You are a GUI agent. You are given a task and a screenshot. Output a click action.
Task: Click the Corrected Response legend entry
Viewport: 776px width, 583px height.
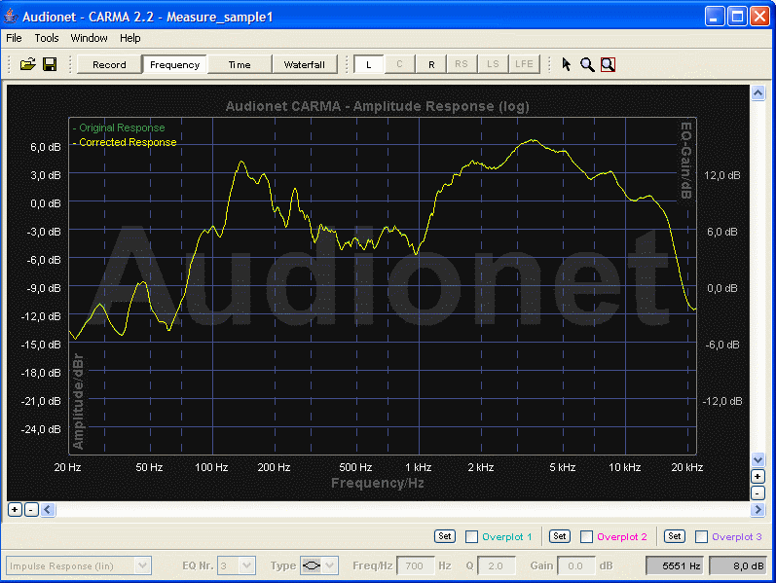point(125,142)
